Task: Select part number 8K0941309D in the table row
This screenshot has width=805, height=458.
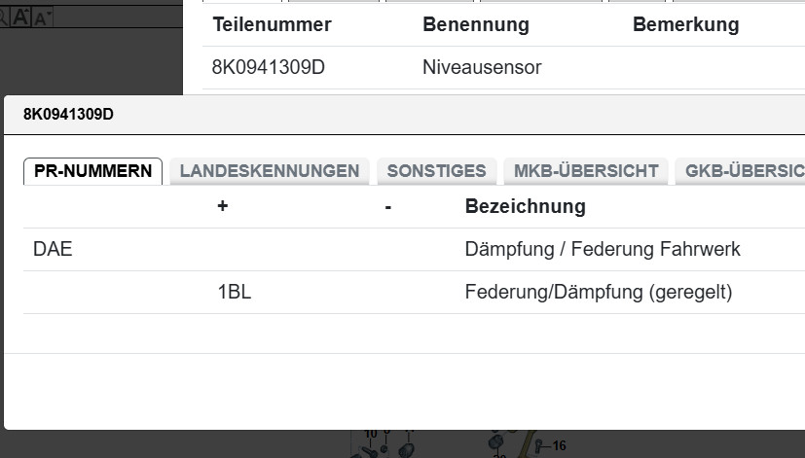Action: point(269,67)
